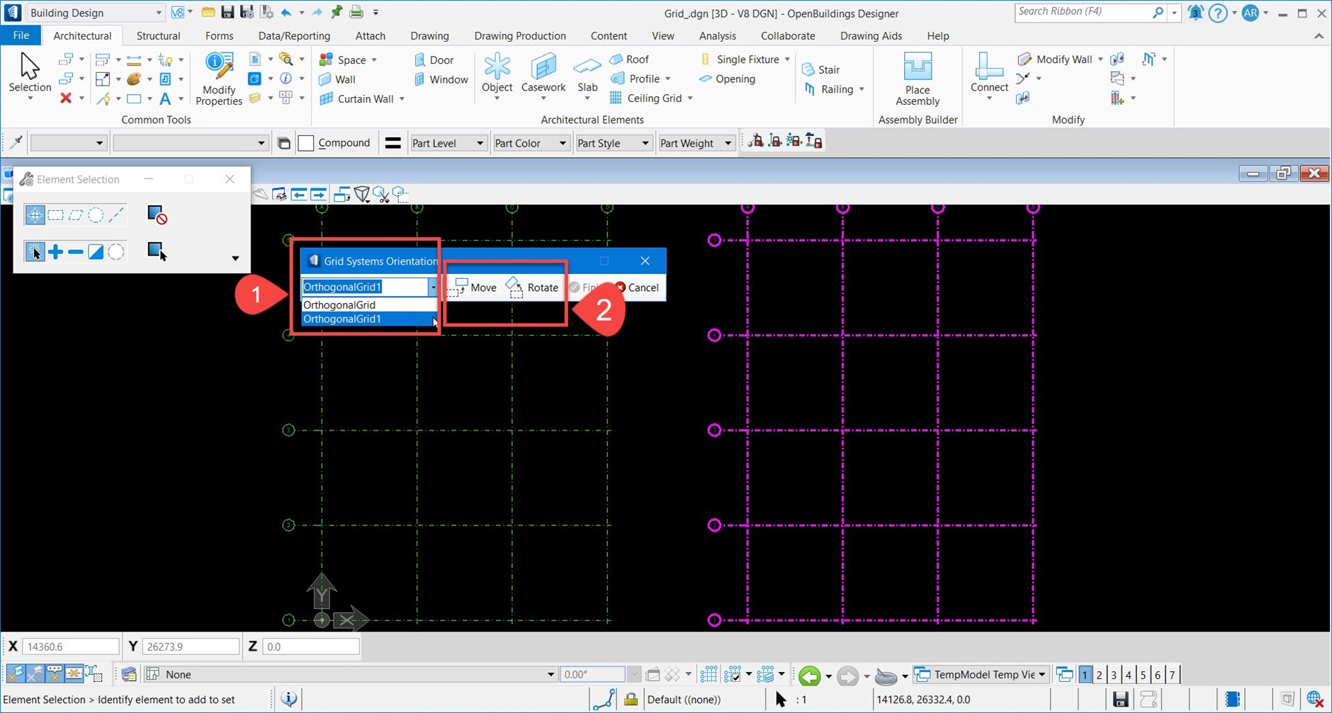Click the Stair tool in ribbon

click(820, 69)
